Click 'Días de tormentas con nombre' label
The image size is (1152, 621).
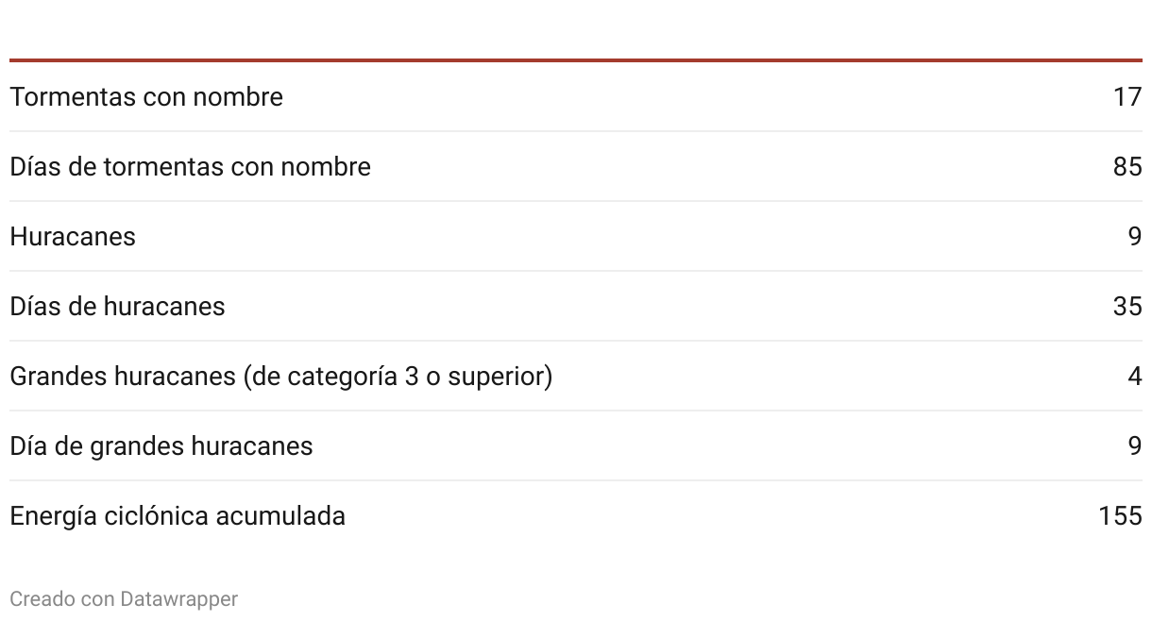(x=190, y=167)
